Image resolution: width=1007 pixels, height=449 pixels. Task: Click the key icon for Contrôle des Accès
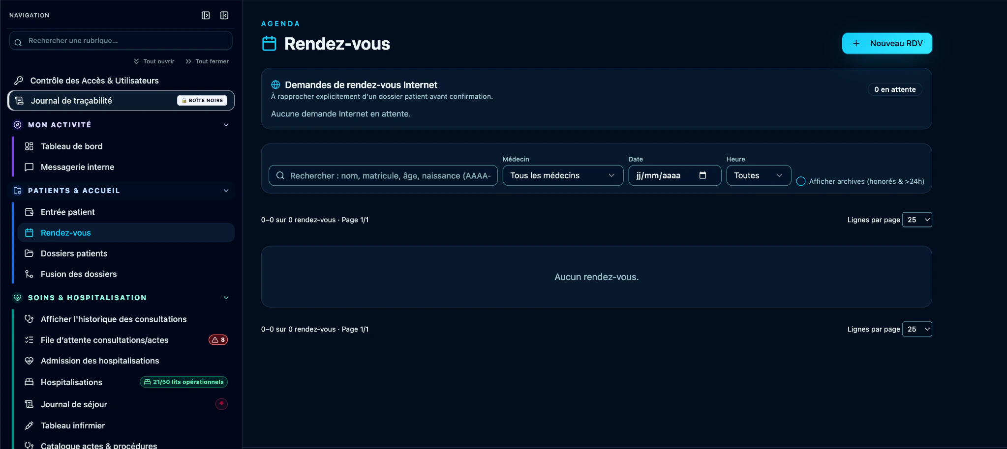[x=19, y=81]
